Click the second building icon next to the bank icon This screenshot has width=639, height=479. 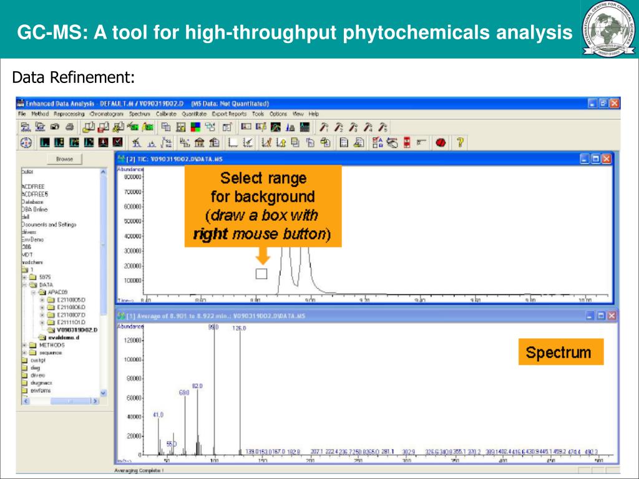coord(215,143)
